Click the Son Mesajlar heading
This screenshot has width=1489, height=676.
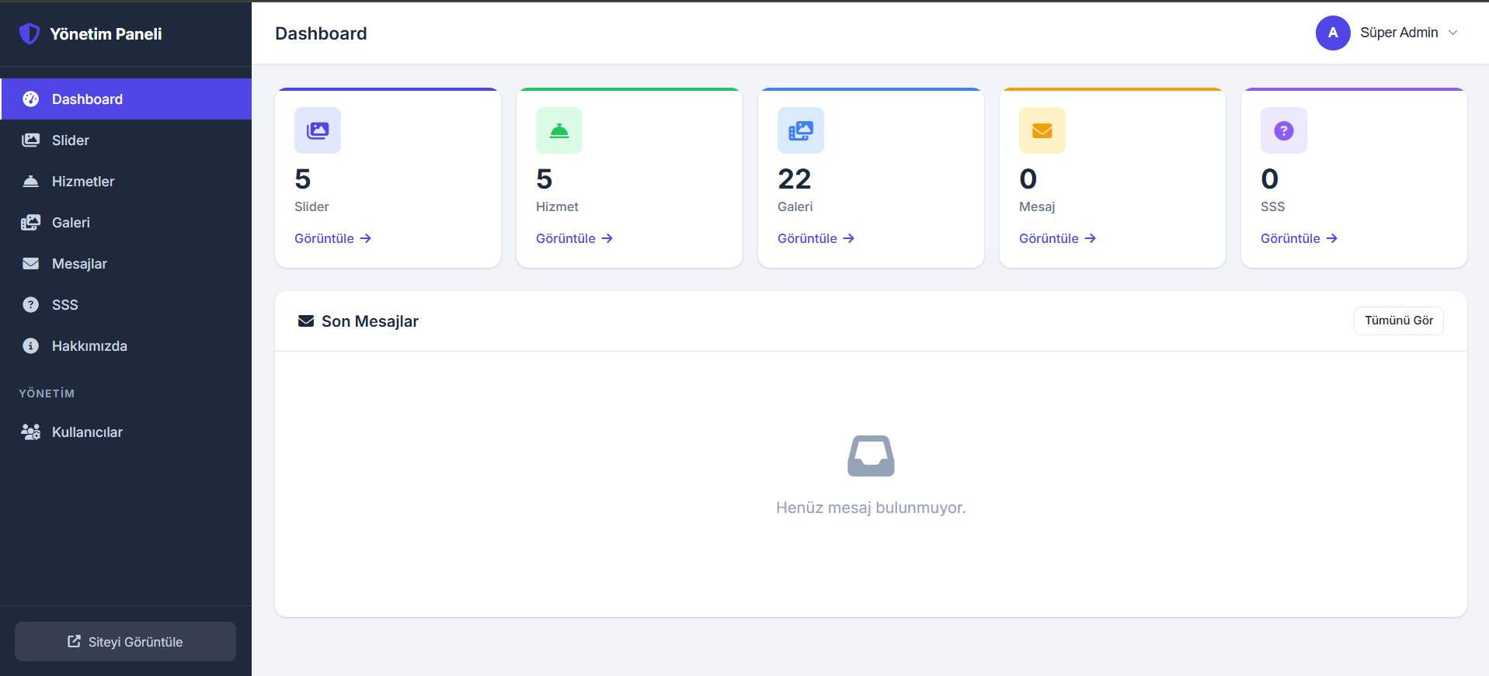coord(370,321)
